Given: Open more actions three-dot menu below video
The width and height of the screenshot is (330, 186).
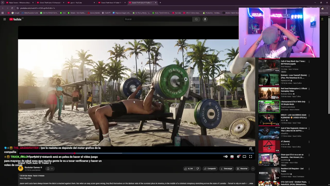Looking at the screenshot, I should tap(253, 169).
